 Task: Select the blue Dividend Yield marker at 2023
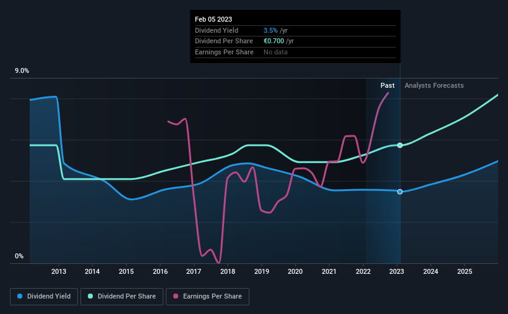coord(400,192)
